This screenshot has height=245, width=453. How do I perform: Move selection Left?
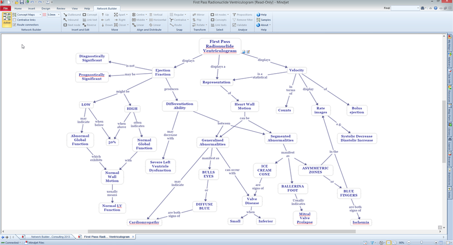coord(106,20)
